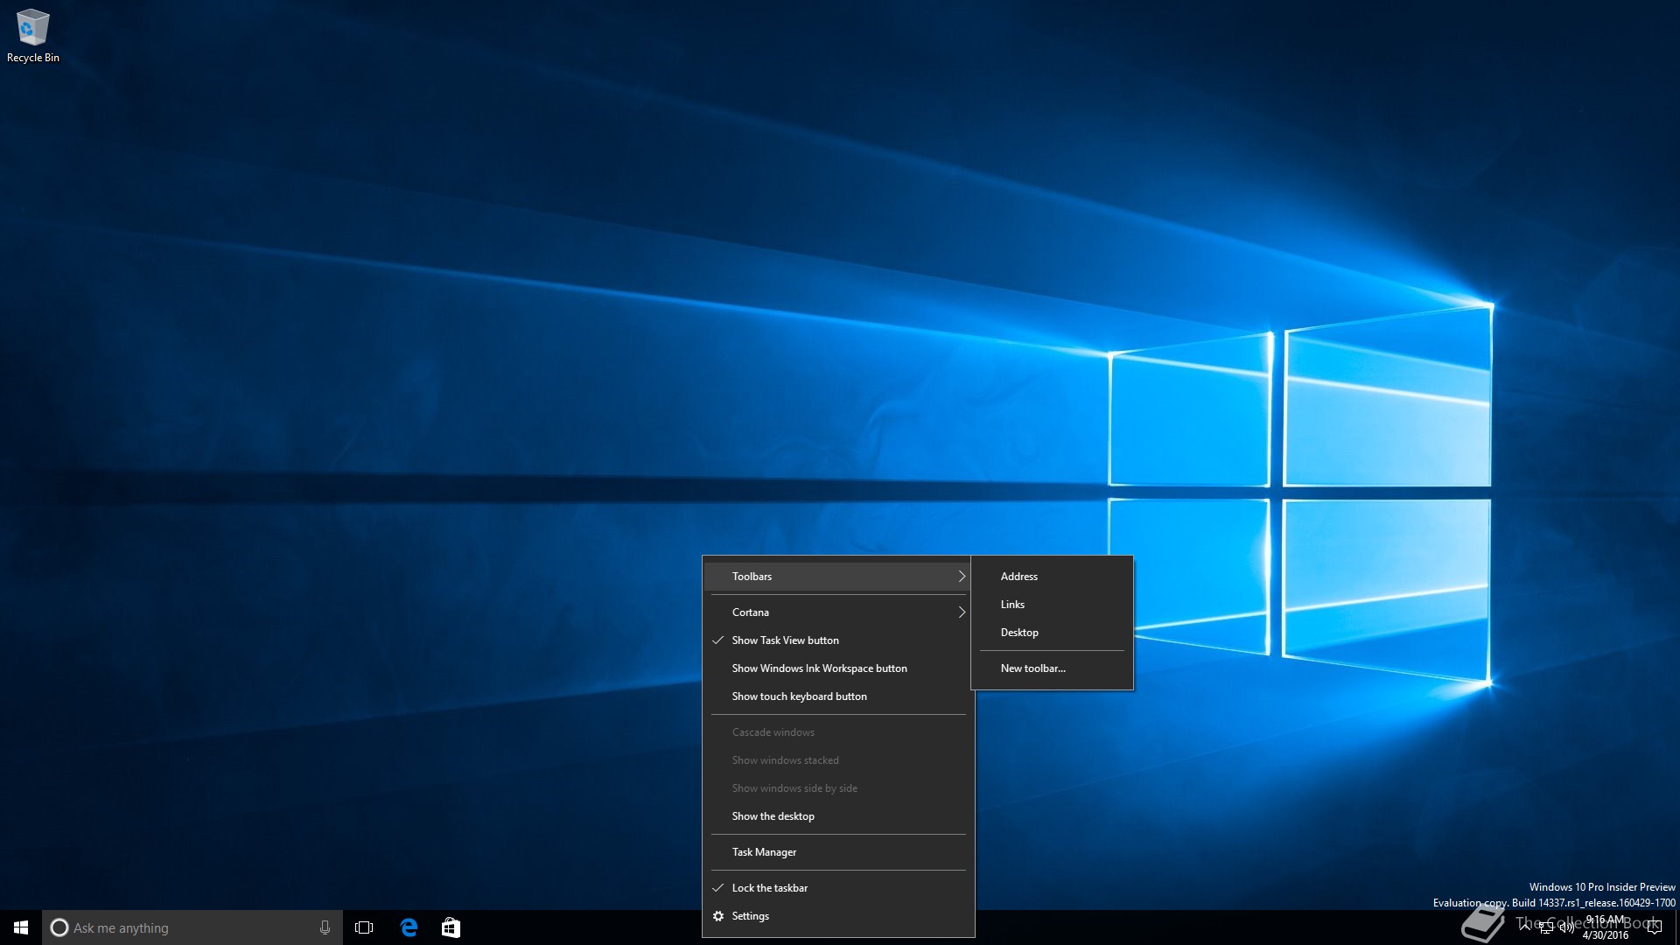Open Task View from the taskbar
1680x945 pixels.
pyautogui.click(x=364, y=927)
